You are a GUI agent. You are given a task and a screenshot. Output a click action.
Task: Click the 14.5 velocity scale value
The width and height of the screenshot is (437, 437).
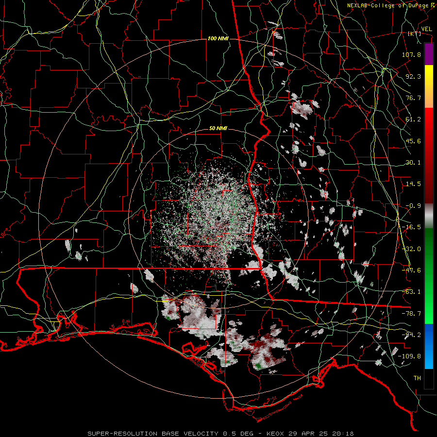click(x=413, y=184)
